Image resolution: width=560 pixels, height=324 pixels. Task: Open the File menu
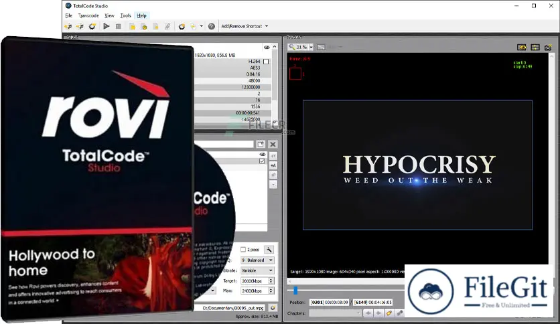click(x=68, y=15)
